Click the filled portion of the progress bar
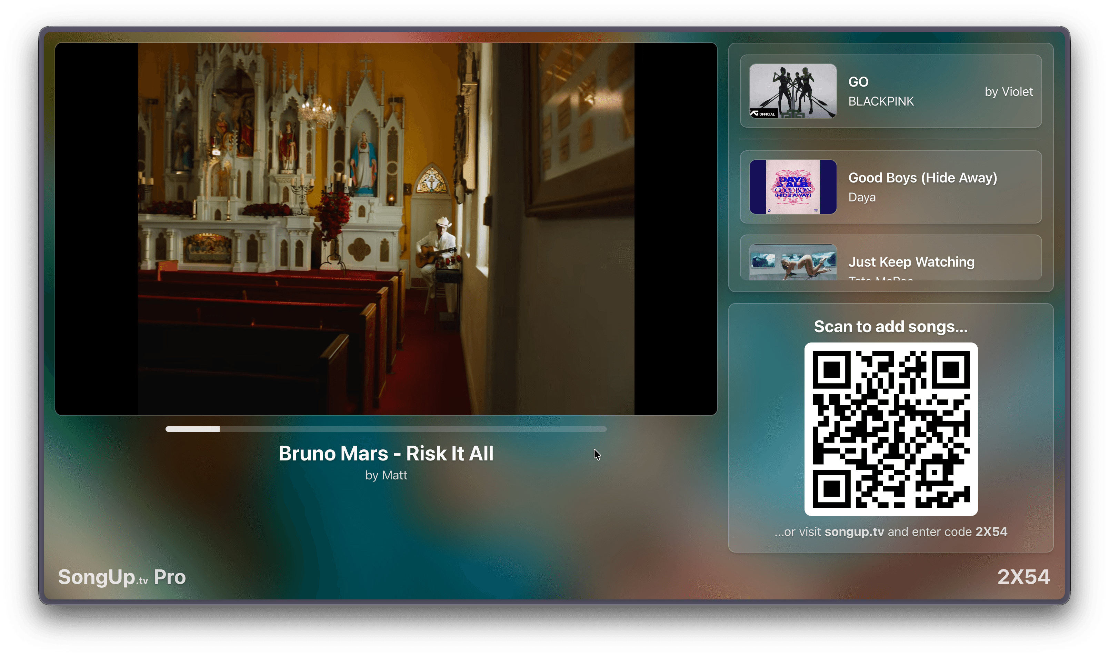The width and height of the screenshot is (1109, 656). (x=192, y=429)
